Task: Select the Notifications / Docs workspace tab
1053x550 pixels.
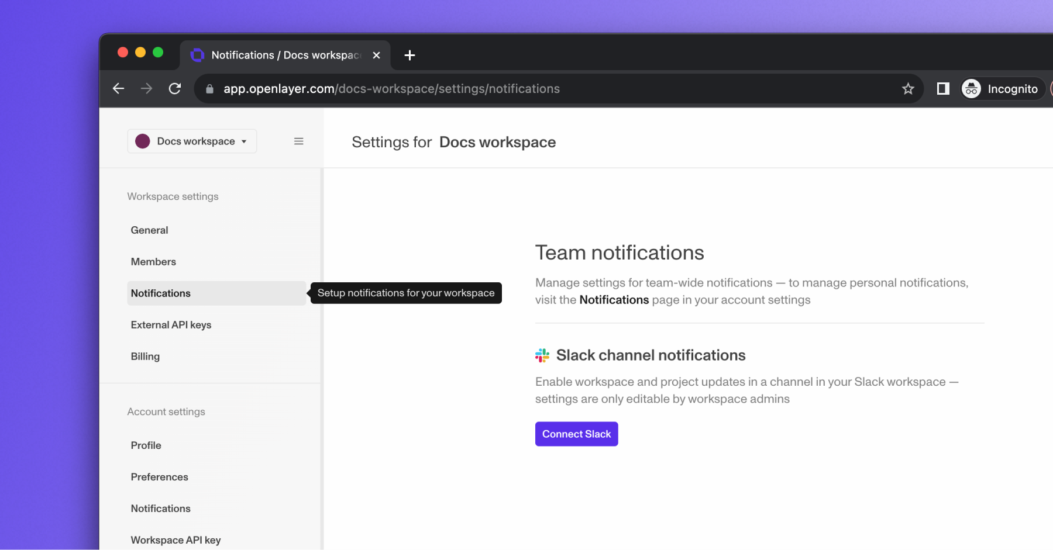Action: 285,55
